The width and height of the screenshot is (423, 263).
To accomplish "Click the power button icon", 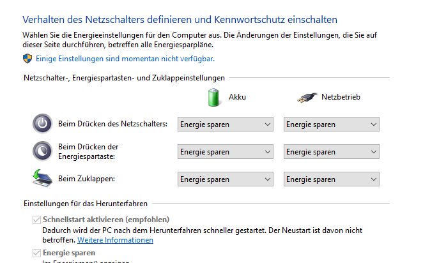I will pyautogui.click(x=42, y=124).
